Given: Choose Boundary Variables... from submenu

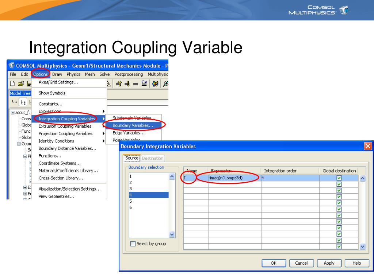Looking at the screenshot, I should 134,125.
